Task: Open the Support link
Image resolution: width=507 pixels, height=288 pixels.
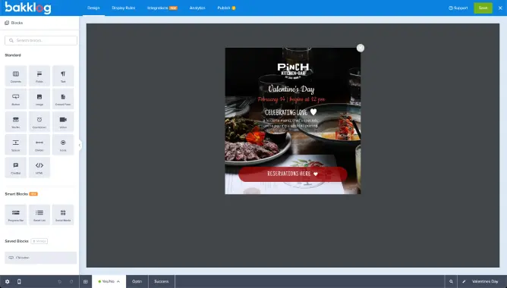Action: (x=458, y=8)
